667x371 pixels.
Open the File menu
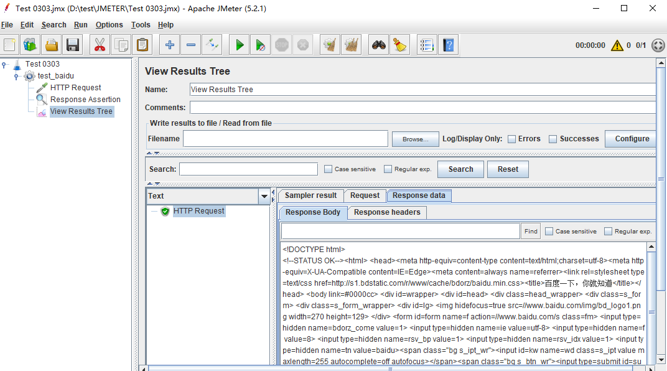click(7, 25)
